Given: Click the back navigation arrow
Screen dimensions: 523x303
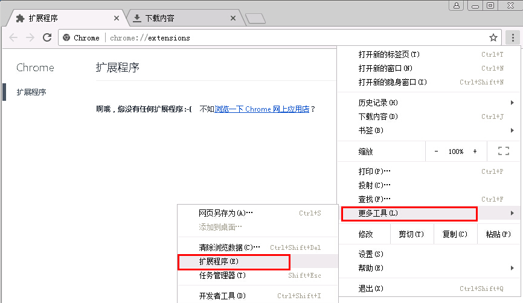Looking at the screenshot, I should point(13,37).
